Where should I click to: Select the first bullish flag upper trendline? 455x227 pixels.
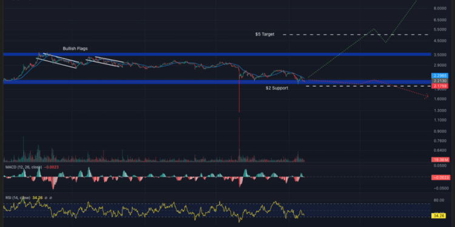coord(61,58)
